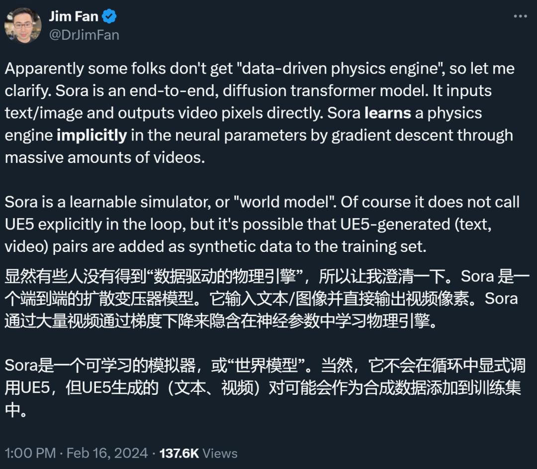Open the three-dot more options menu

tap(520, 16)
